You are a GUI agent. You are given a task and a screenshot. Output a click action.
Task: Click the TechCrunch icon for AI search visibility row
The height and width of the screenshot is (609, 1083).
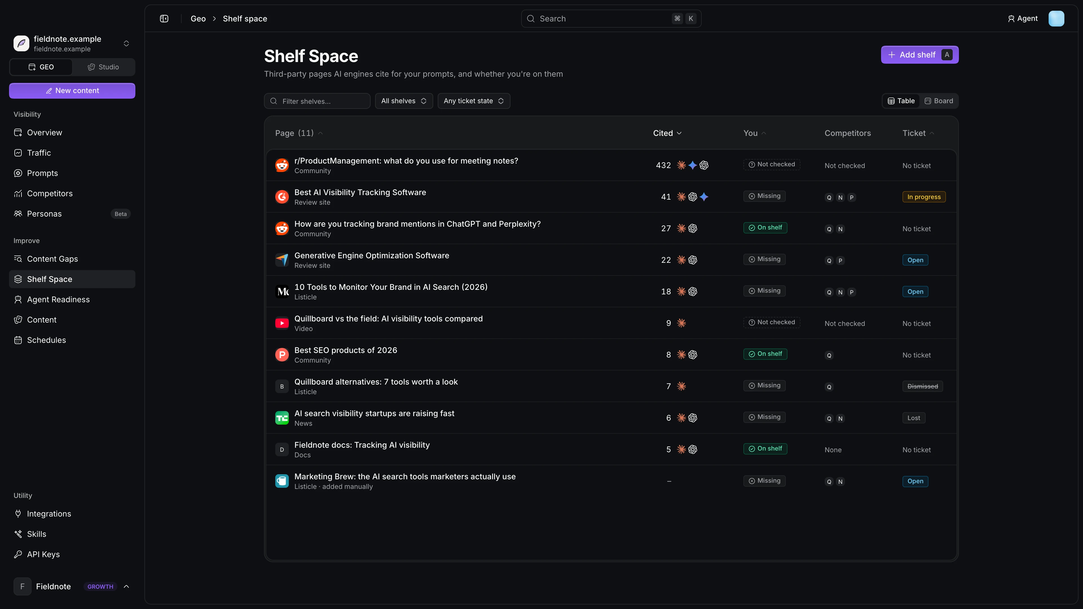tap(282, 418)
